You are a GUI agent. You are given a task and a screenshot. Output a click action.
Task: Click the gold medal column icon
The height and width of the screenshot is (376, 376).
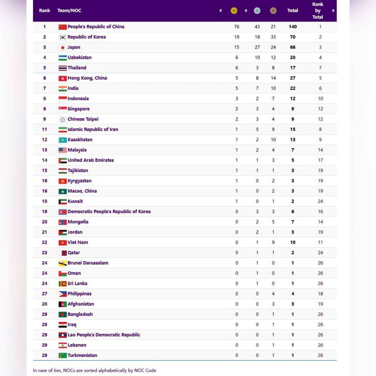pos(234,11)
